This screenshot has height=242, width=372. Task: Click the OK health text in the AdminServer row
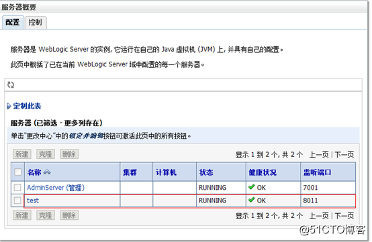(261, 188)
